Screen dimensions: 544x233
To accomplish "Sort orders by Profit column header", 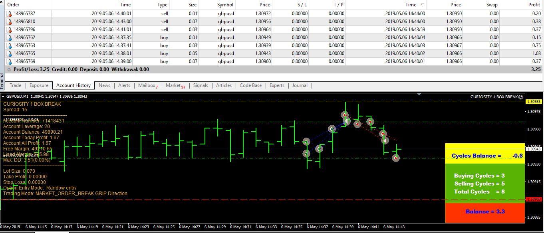I will pyautogui.click(x=534, y=5).
